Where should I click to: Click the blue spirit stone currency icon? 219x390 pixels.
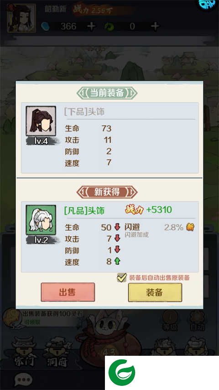click(45, 26)
